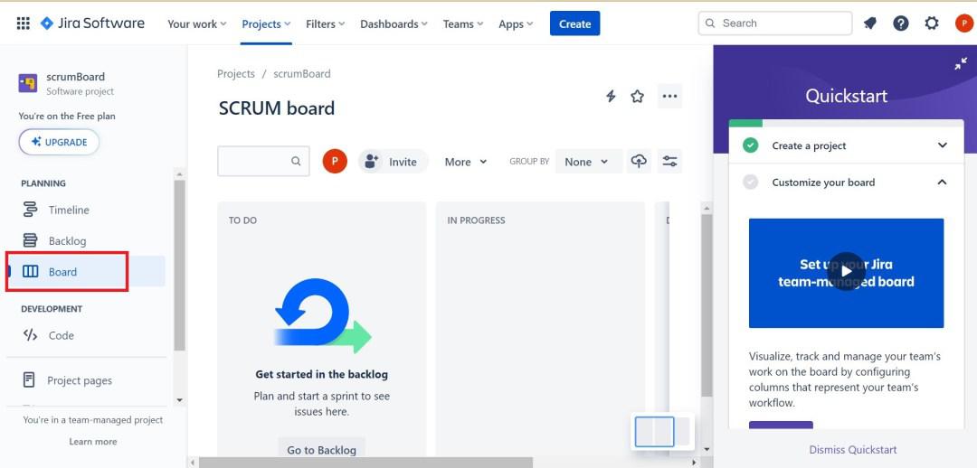
Task: Click the Get started in the backlog text
Action: 321,374
